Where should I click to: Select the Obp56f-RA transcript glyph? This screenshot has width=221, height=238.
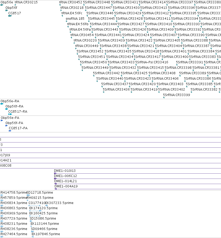click(7, 109)
